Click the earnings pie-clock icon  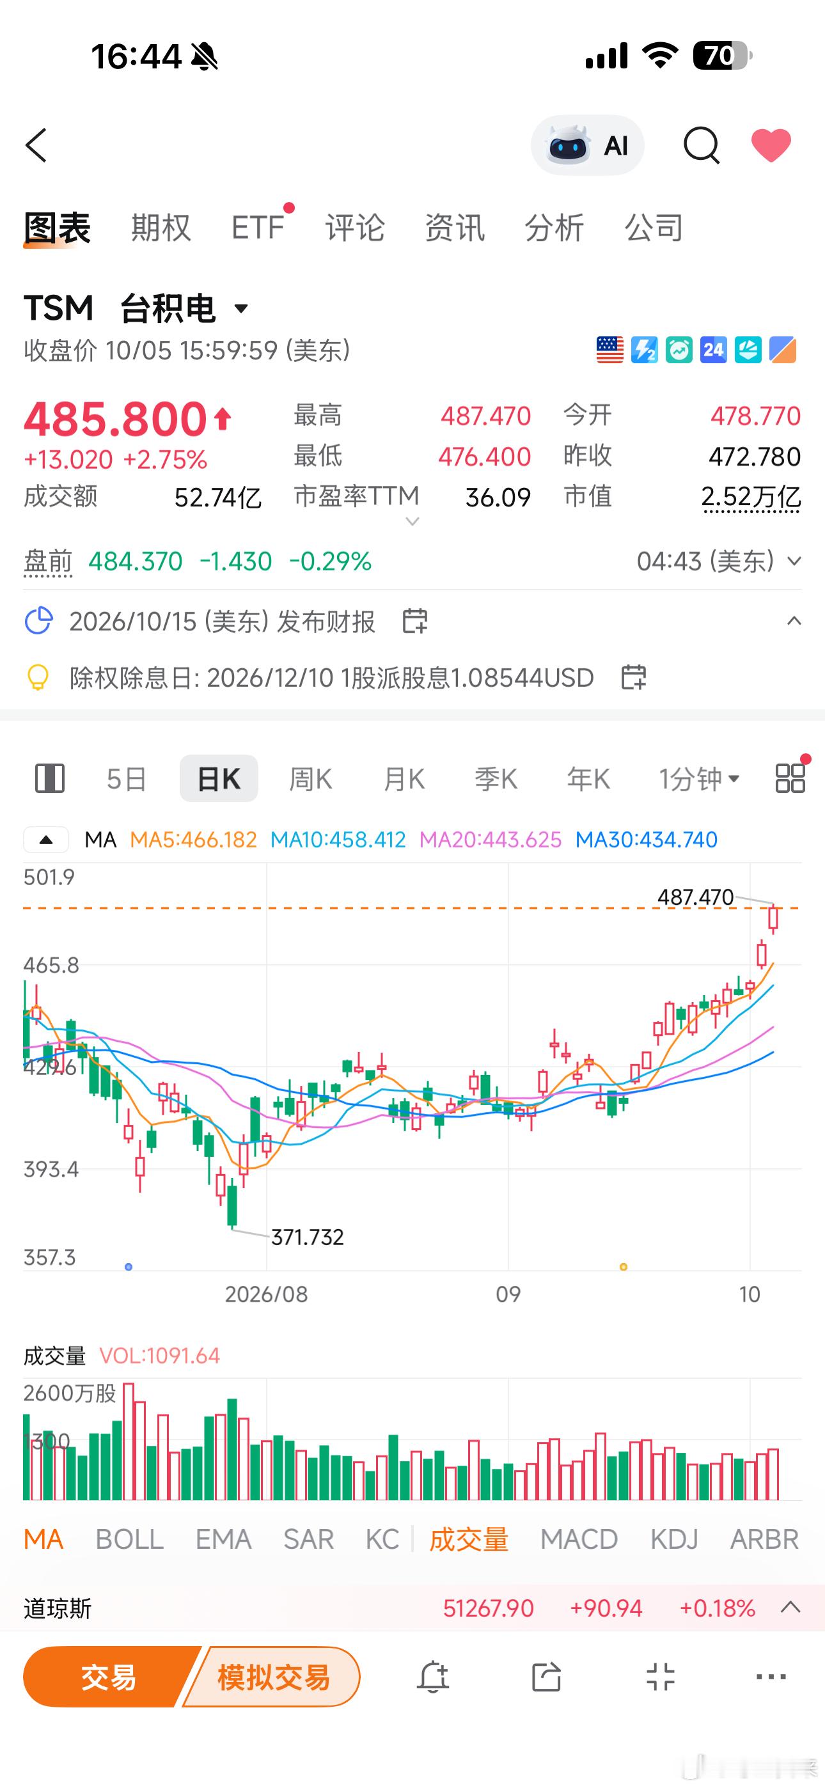[39, 620]
